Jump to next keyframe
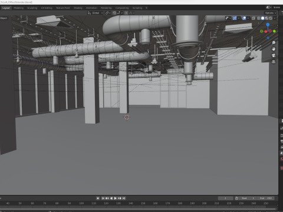This screenshot has width=283, height=212. click(120, 198)
